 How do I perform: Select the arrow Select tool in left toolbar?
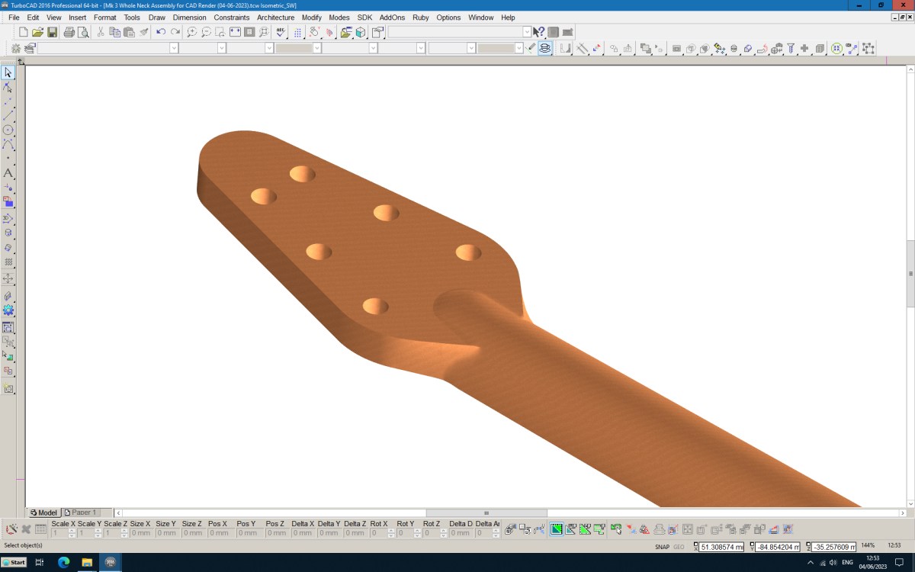click(8, 72)
